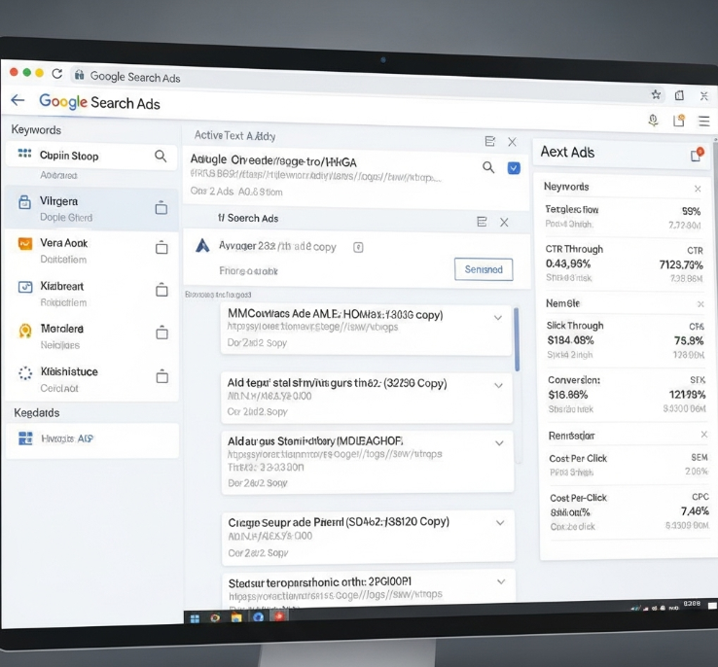Click the list icon in Soerch Ads header

click(x=482, y=222)
